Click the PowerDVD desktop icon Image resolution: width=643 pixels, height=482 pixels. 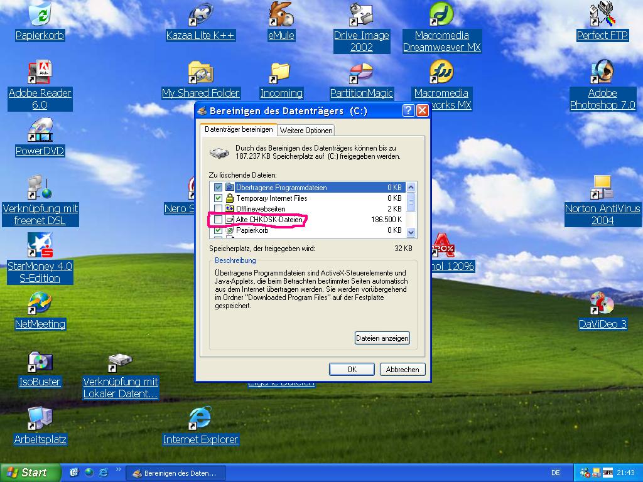coord(40,137)
